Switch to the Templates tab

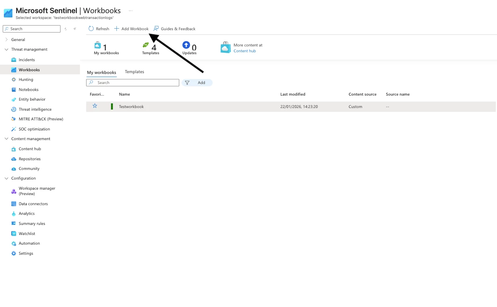[x=135, y=72]
